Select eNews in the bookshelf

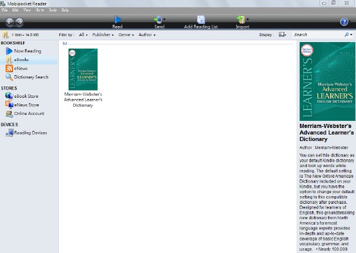tap(21, 68)
